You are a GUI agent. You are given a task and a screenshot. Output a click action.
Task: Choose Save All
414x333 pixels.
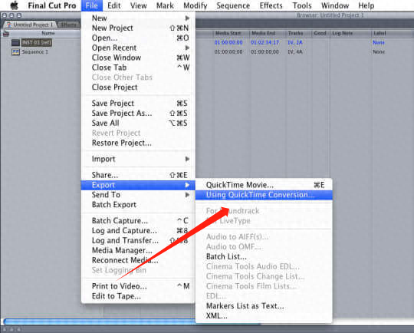point(138,124)
